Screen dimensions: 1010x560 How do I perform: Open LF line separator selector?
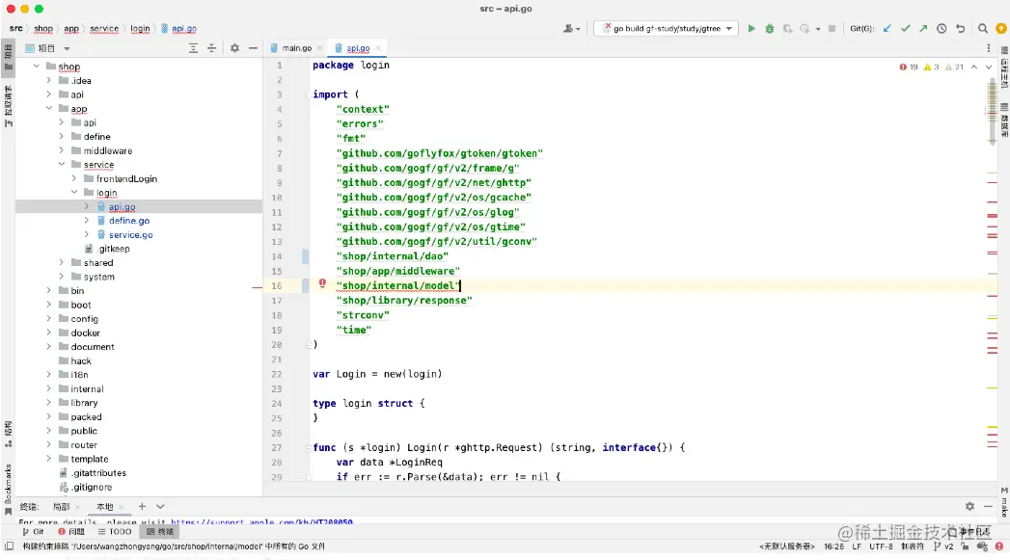point(856,546)
